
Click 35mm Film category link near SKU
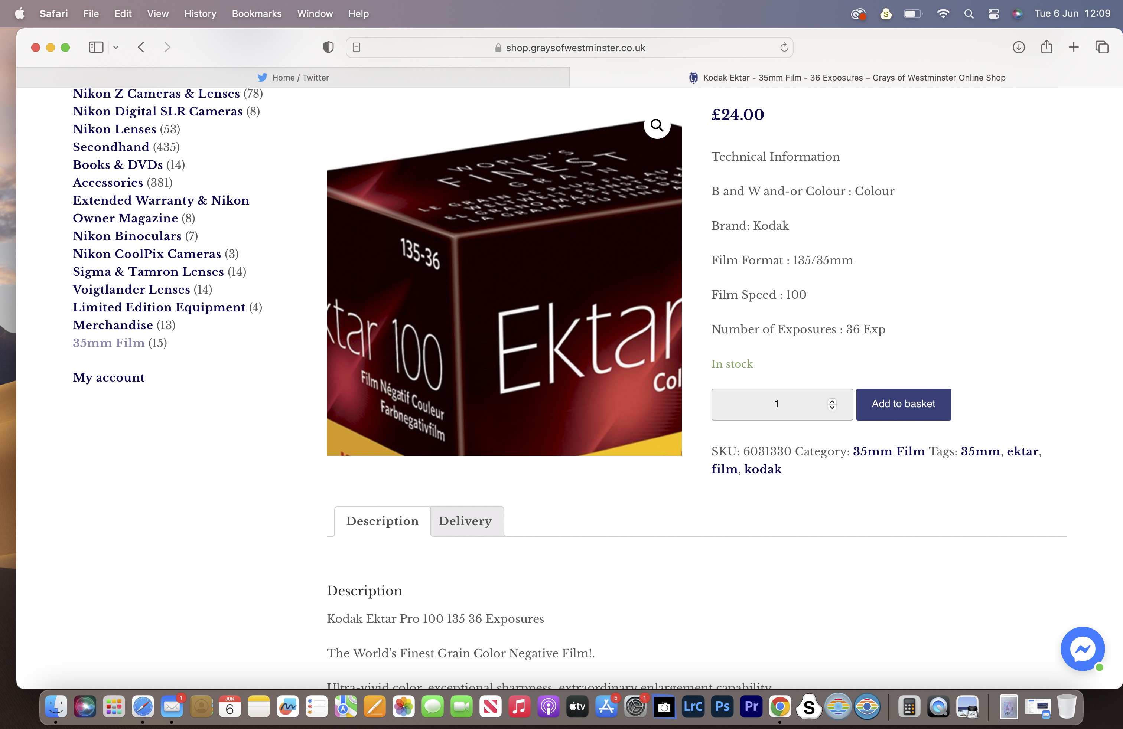(x=889, y=451)
